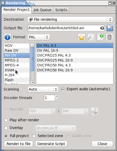This screenshot has width=117, height=151.
Task: Open the Destination File rendering dropdown
Action: pos(70,19)
